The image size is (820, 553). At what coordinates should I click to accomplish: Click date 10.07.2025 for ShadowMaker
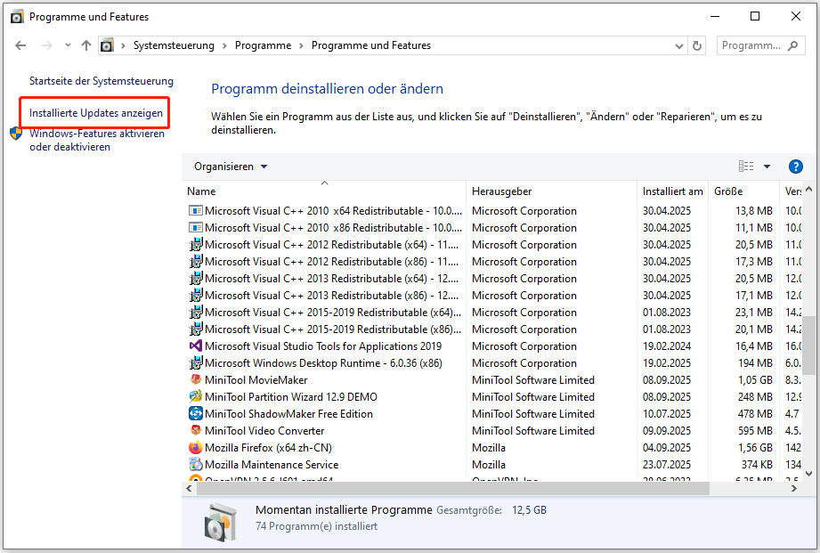[x=667, y=414]
